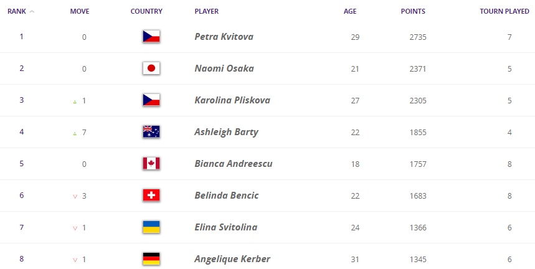Click the Czech flag beside Petra Kvitova
This screenshot has width=535, height=269.
click(x=151, y=37)
